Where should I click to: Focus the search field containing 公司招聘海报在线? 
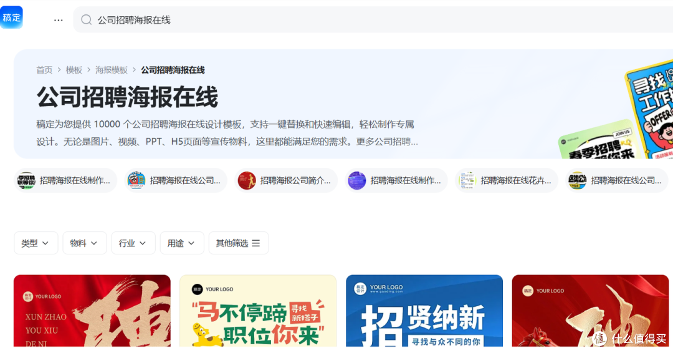coord(373,20)
